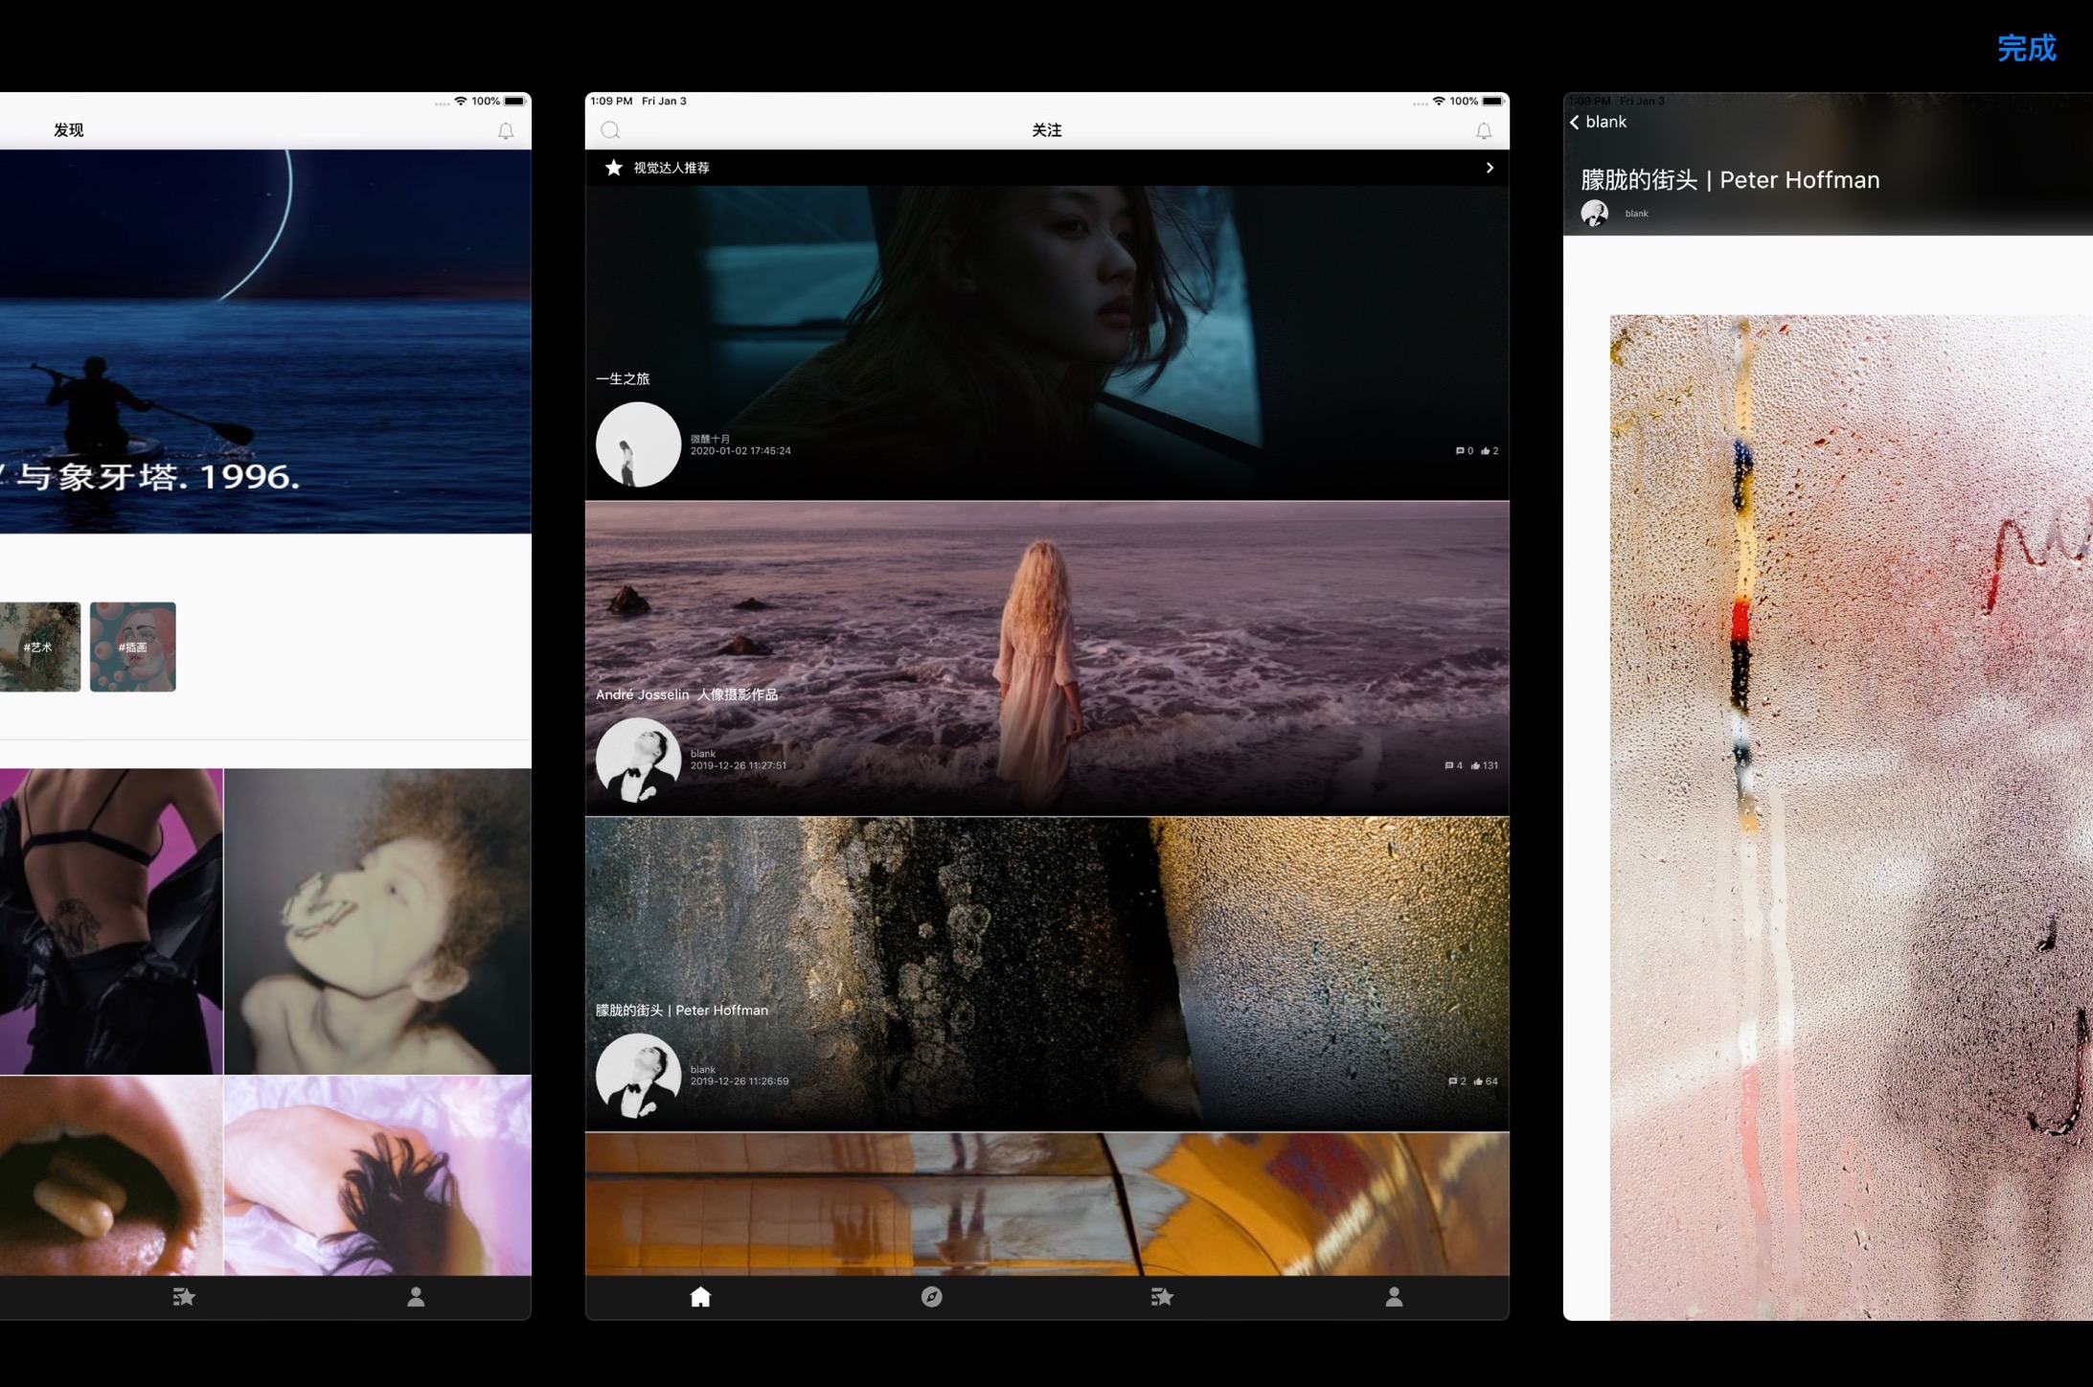This screenshot has width=2093, height=1387.
Task: Expand 视觉达人推荐 with right chevron
Action: tap(1490, 168)
